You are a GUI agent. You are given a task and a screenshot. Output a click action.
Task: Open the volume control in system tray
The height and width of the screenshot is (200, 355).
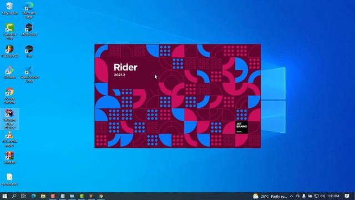tap(323, 196)
